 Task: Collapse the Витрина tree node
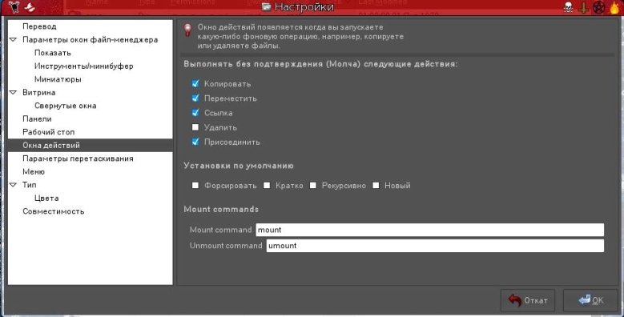[13, 92]
